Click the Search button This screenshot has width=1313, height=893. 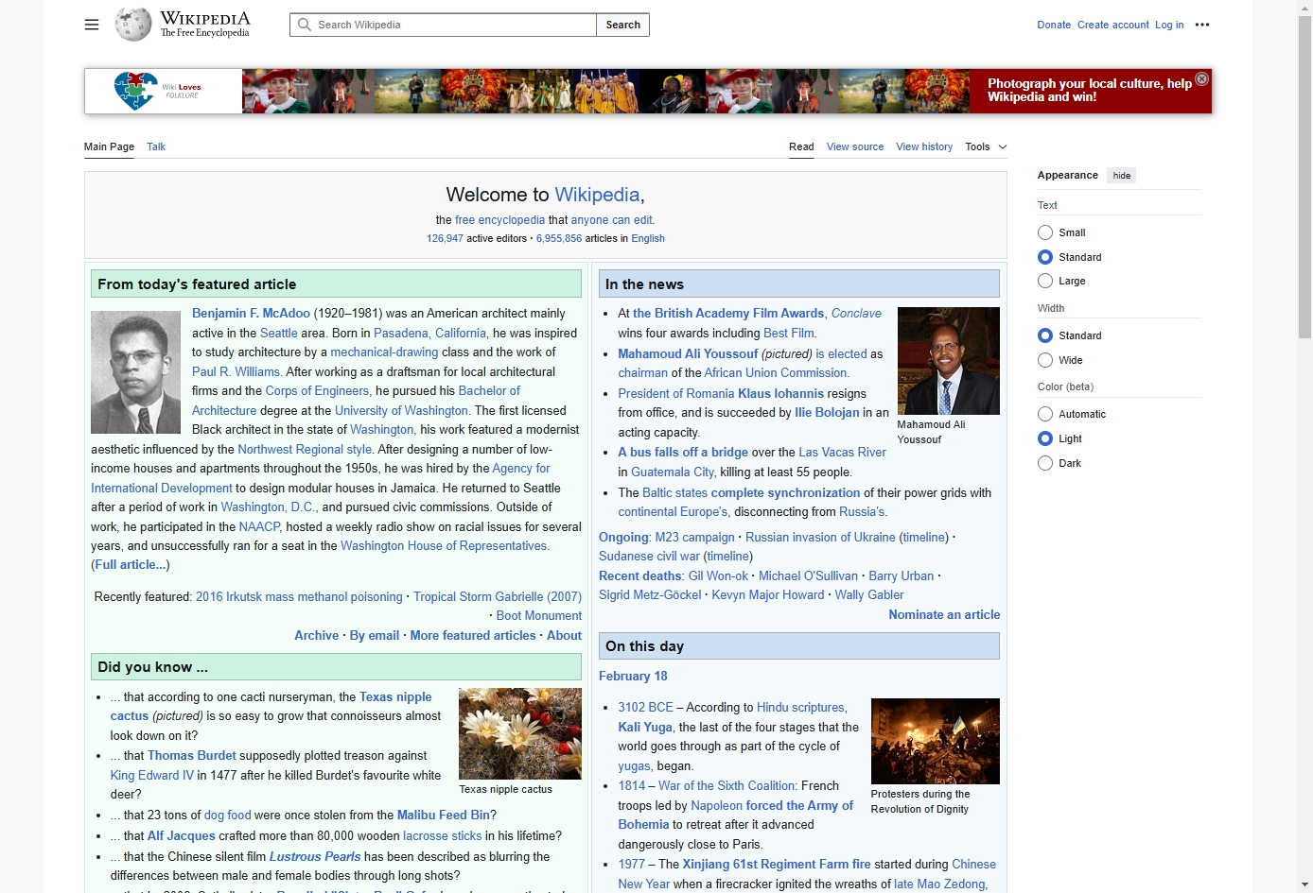tap(622, 25)
